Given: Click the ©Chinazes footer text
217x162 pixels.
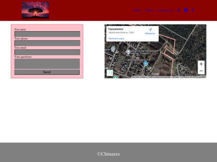Looking at the screenshot, I should click(x=108, y=154).
